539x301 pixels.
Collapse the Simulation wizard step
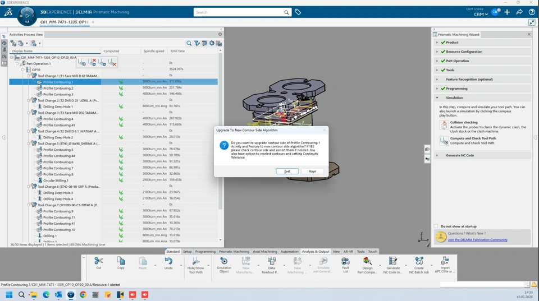[x=437, y=98]
